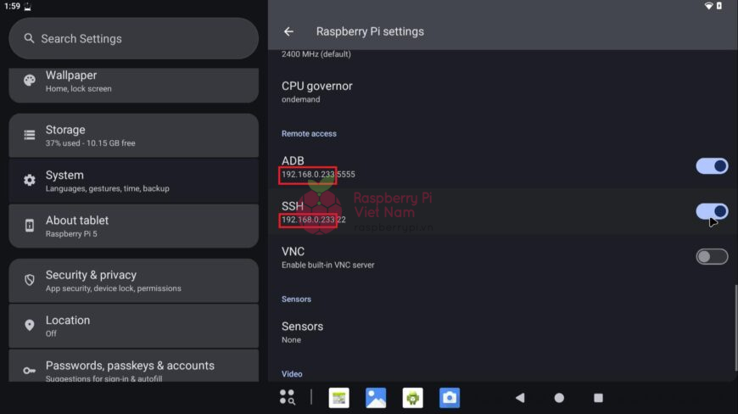Open the Sensors selection option
Image resolution: width=738 pixels, height=414 pixels.
tap(302, 332)
